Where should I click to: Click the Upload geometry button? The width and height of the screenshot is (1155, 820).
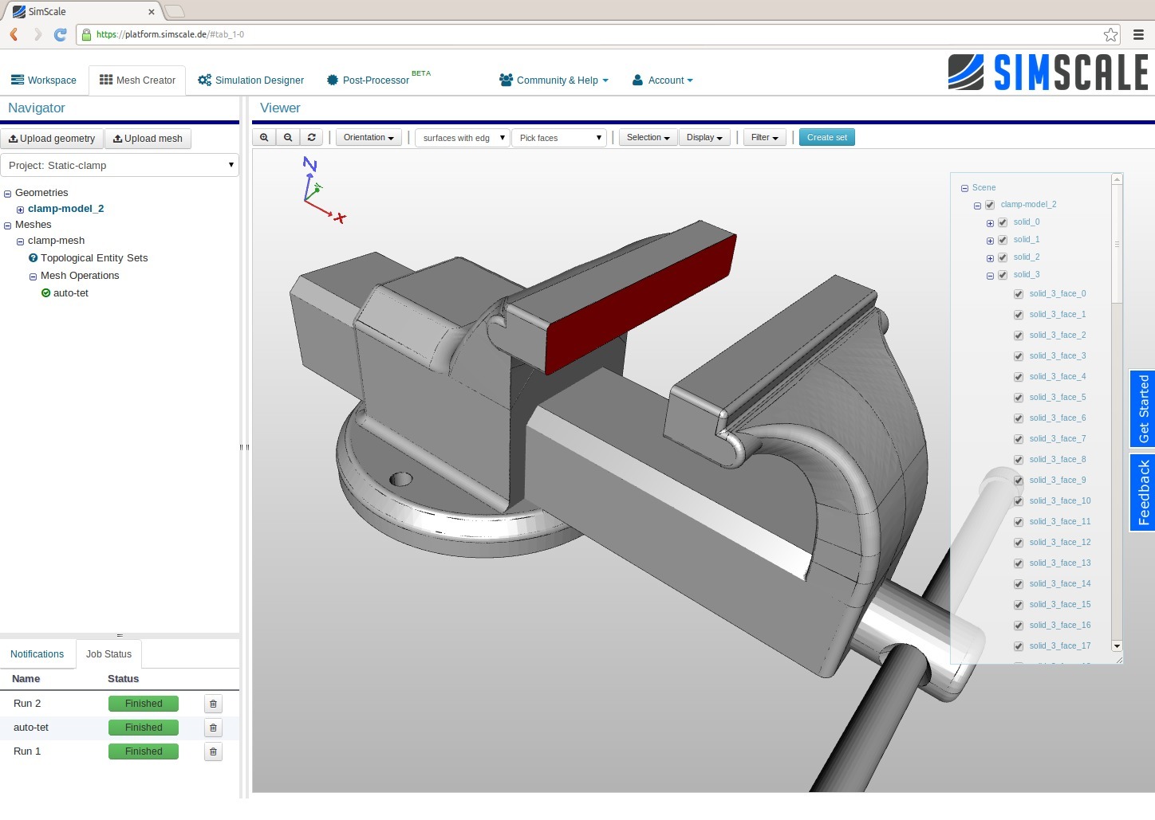point(52,138)
